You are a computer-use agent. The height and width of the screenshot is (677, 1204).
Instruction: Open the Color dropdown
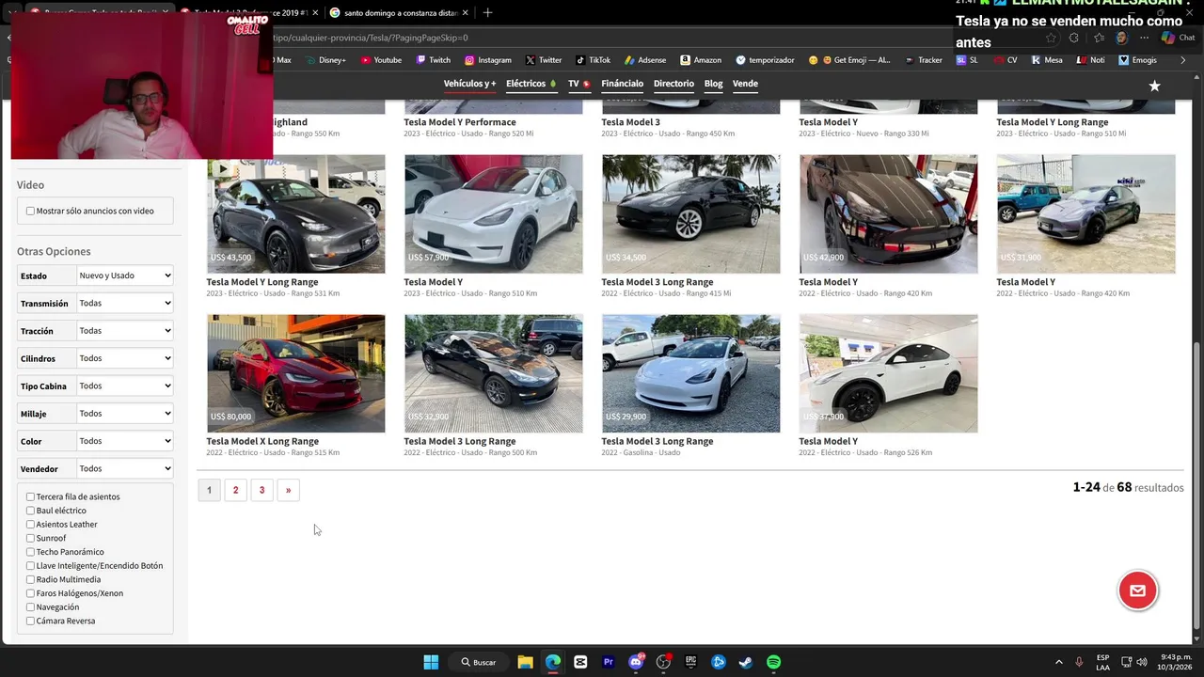pos(125,441)
